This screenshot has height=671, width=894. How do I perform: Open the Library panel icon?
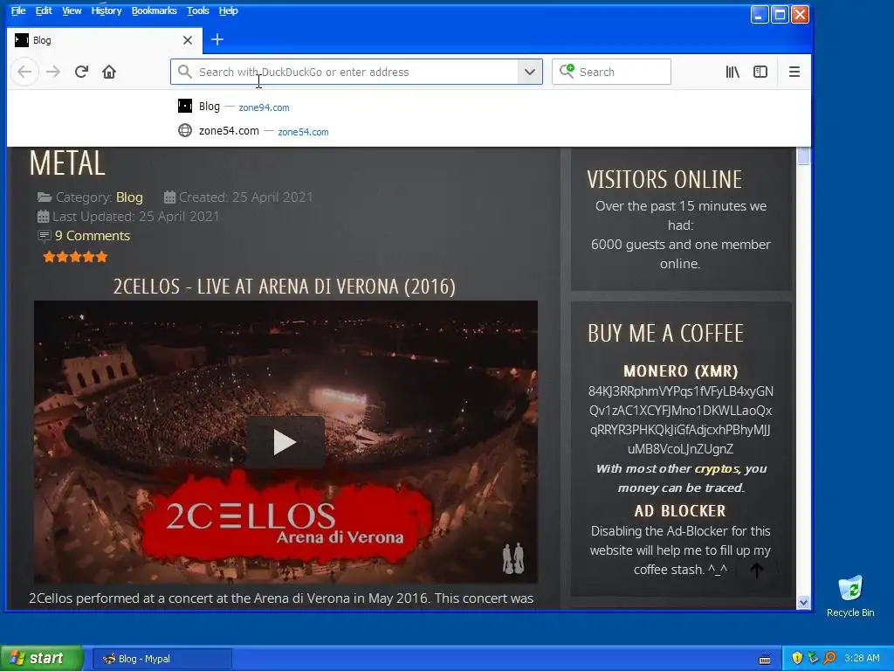pyautogui.click(x=732, y=72)
